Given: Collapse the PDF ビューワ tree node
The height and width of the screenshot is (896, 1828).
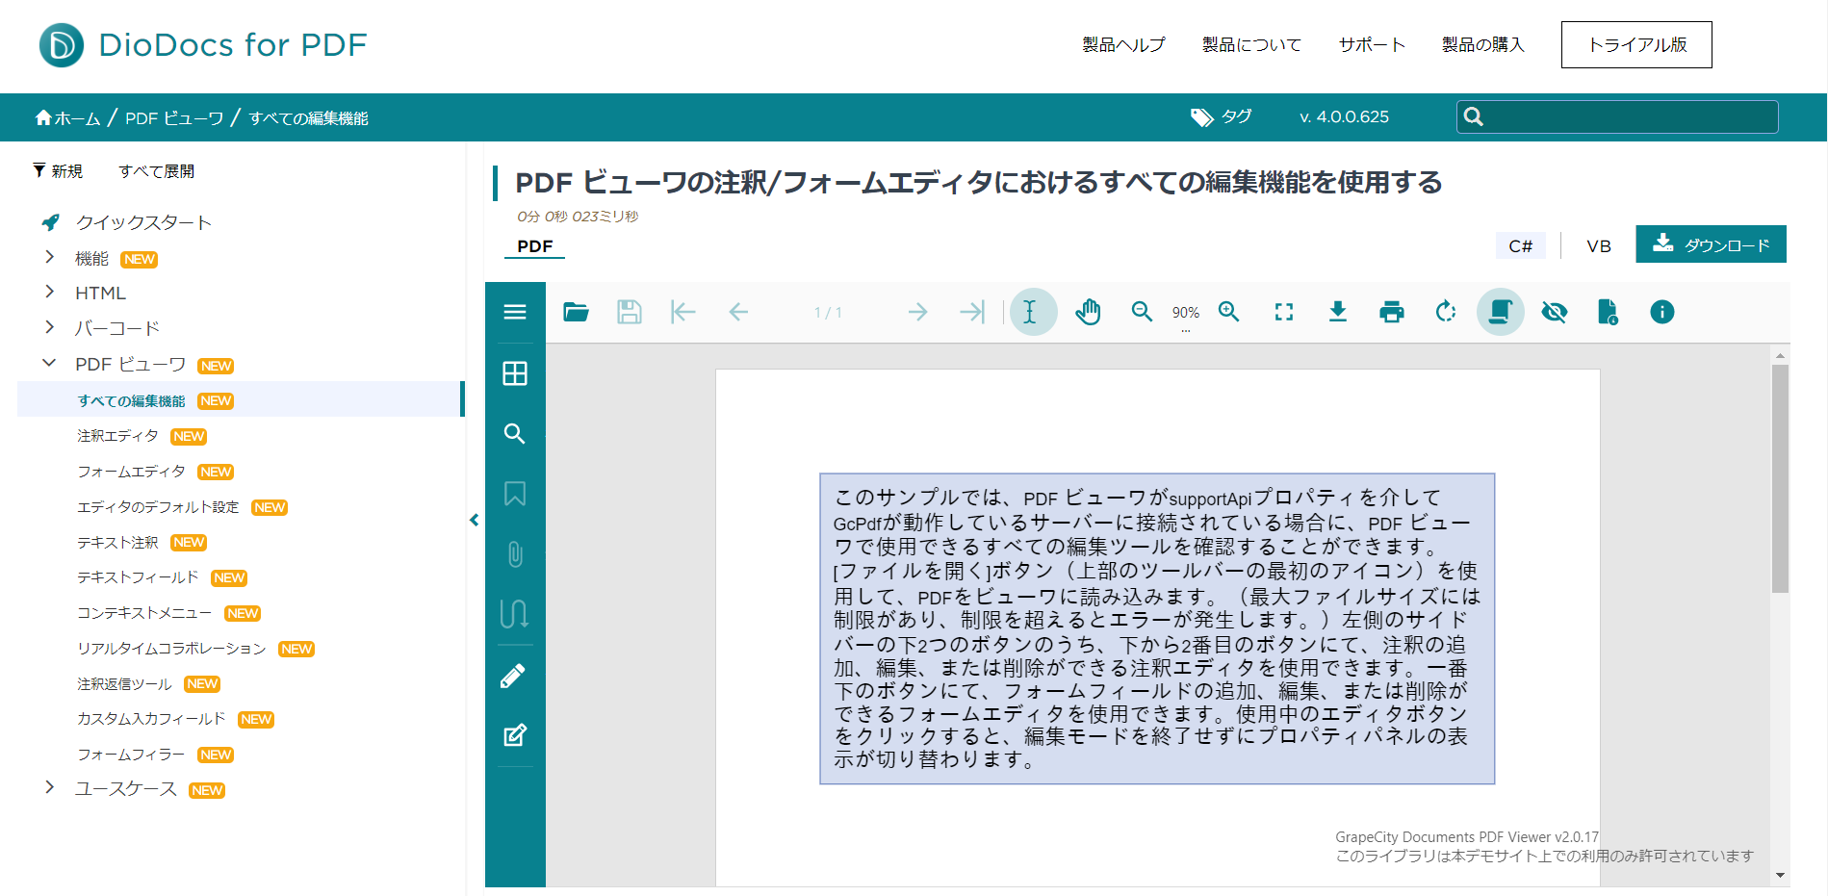Looking at the screenshot, I should 49,363.
